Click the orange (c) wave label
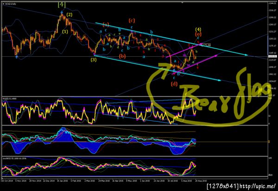 (x=132, y=21)
